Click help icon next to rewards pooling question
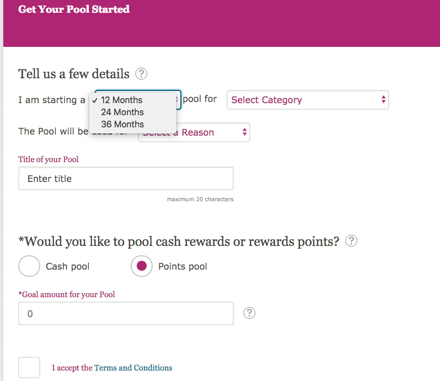Viewport: 440px width, 381px height. (x=351, y=241)
